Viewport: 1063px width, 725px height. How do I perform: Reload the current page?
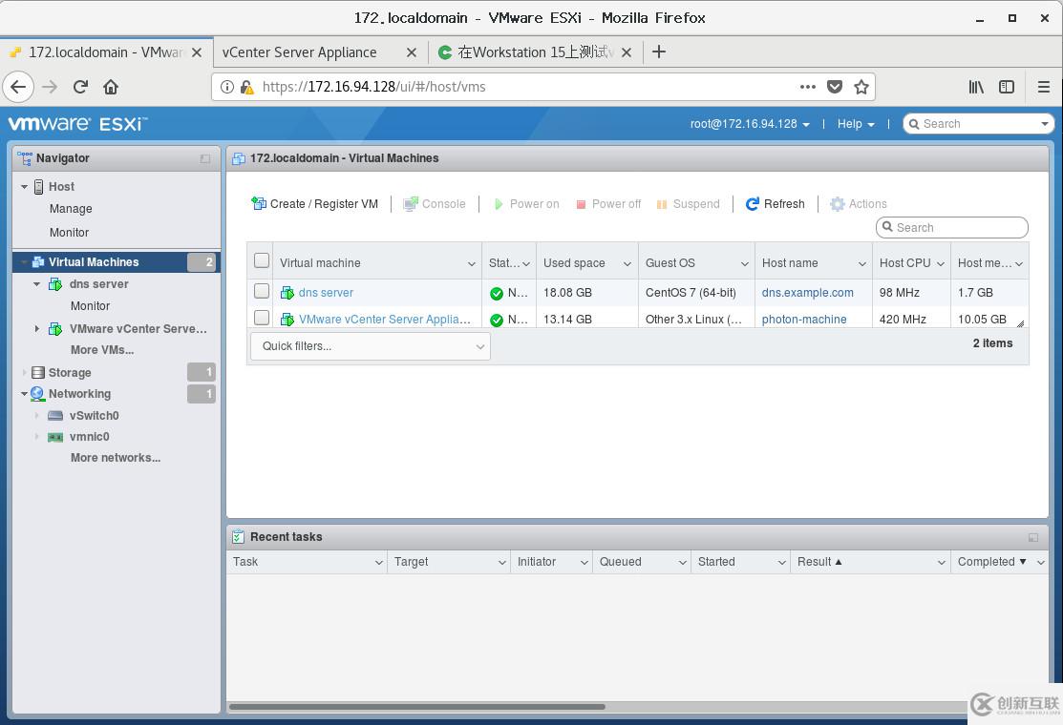coord(80,87)
